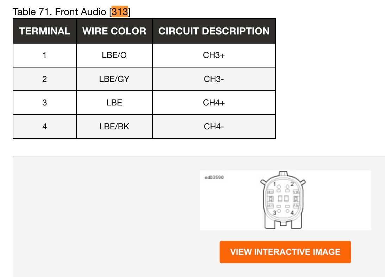Click the LBE/BK wire color cell
Viewport: 385px width, 277px height.
114,127
